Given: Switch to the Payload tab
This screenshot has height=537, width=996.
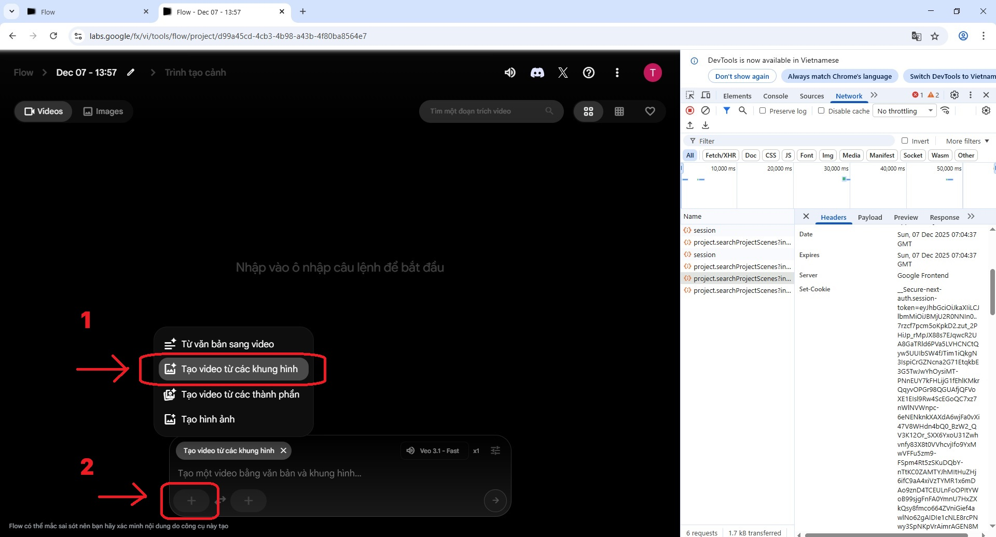Looking at the screenshot, I should (x=869, y=217).
